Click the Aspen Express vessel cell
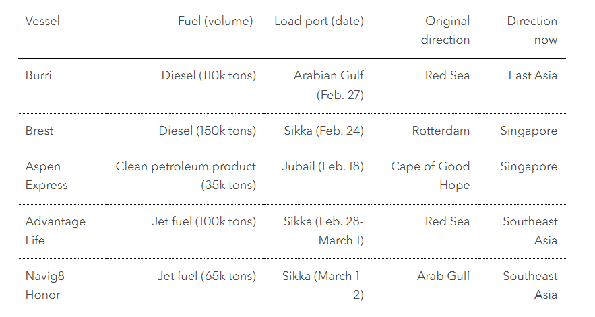Image resolution: width=595 pixels, height=317 pixels. coord(46,176)
